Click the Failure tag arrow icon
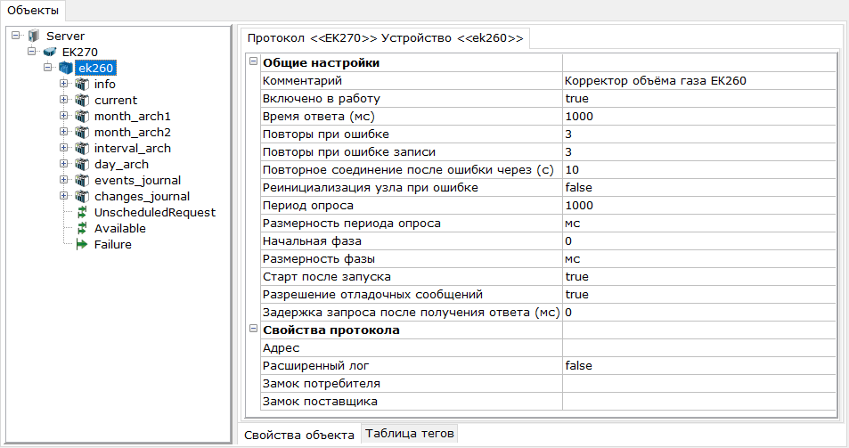The image size is (849, 448). (x=82, y=245)
